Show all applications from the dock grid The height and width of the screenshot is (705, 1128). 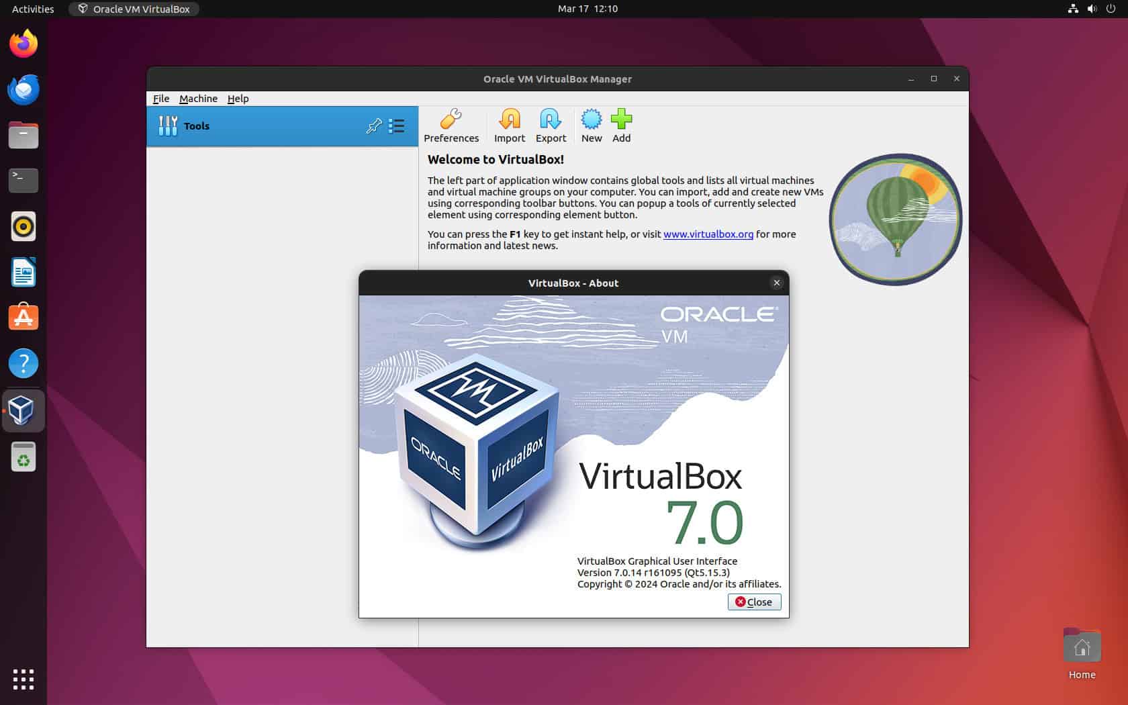point(23,679)
